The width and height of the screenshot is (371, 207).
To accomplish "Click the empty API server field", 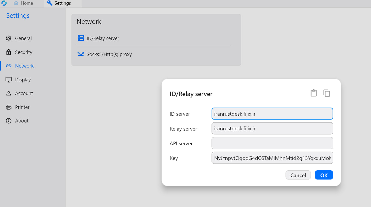I will pos(272,143).
